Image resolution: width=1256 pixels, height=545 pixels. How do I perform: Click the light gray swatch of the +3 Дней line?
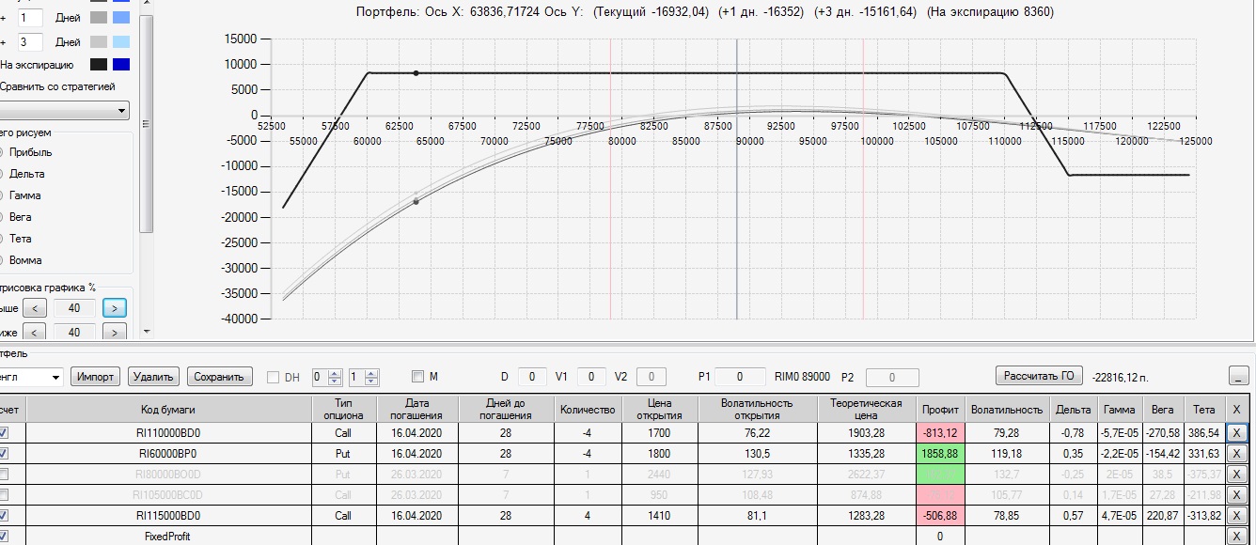tap(99, 41)
